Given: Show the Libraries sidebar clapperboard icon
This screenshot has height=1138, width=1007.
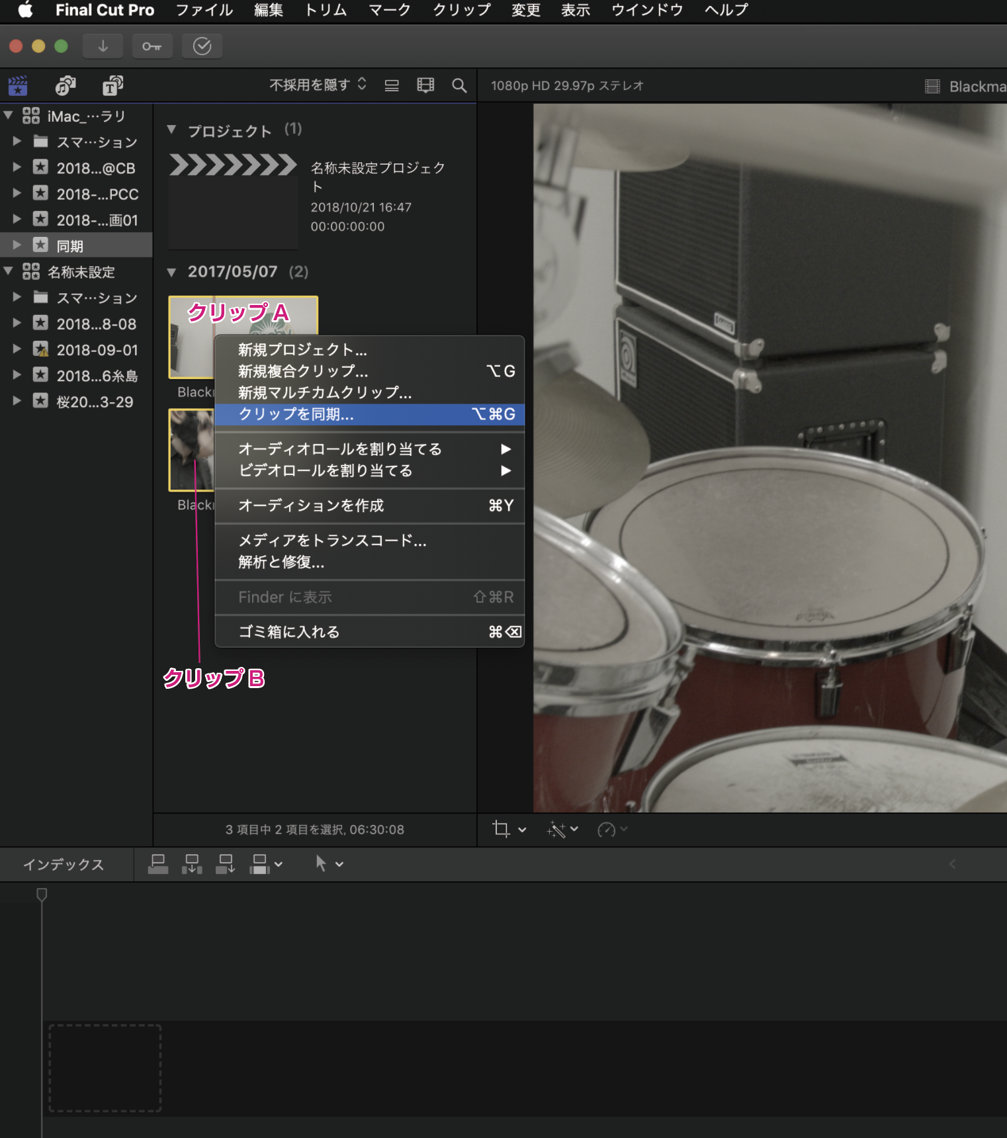Looking at the screenshot, I should click(x=18, y=85).
